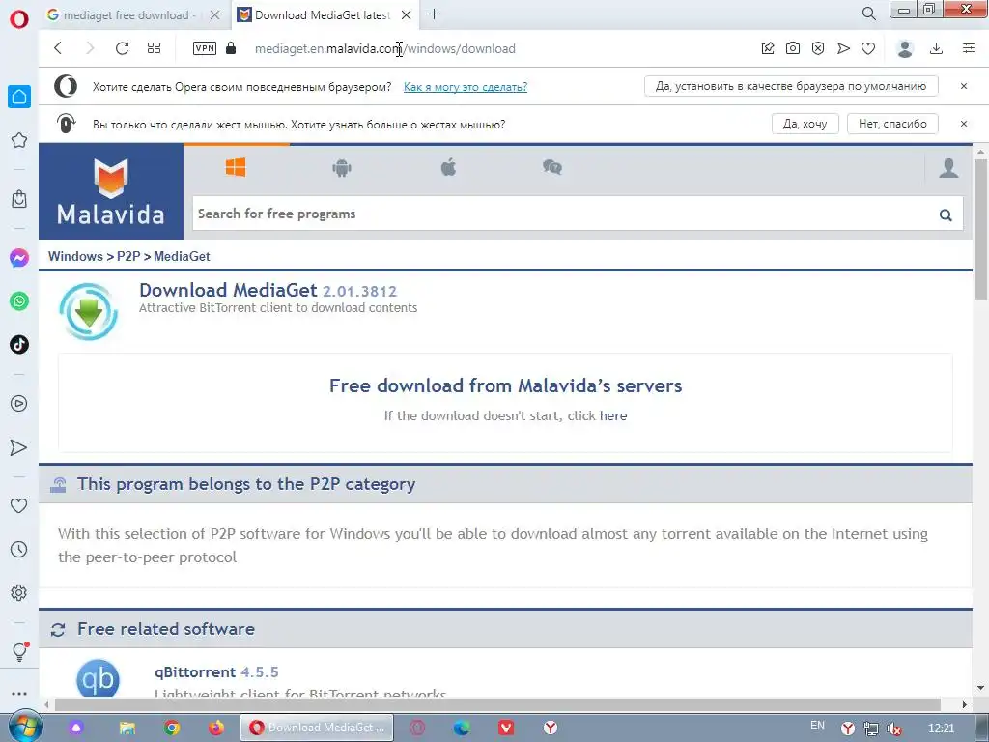Open the P2P breadcrumb link
This screenshot has width=989, height=742.
pyautogui.click(x=128, y=256)
